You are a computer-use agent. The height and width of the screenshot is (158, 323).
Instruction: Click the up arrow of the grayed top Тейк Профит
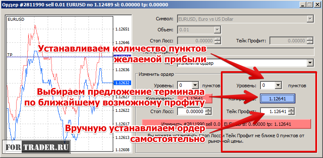coord(310,39)
